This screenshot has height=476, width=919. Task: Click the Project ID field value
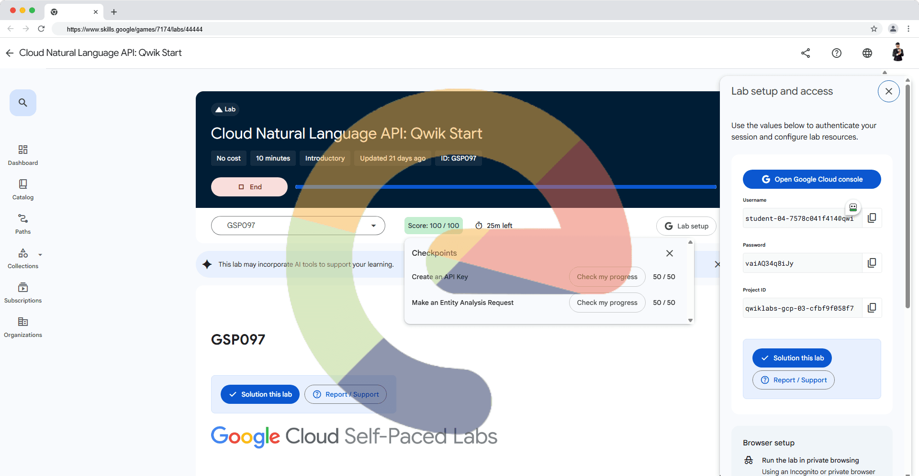(x=803, y=308)
